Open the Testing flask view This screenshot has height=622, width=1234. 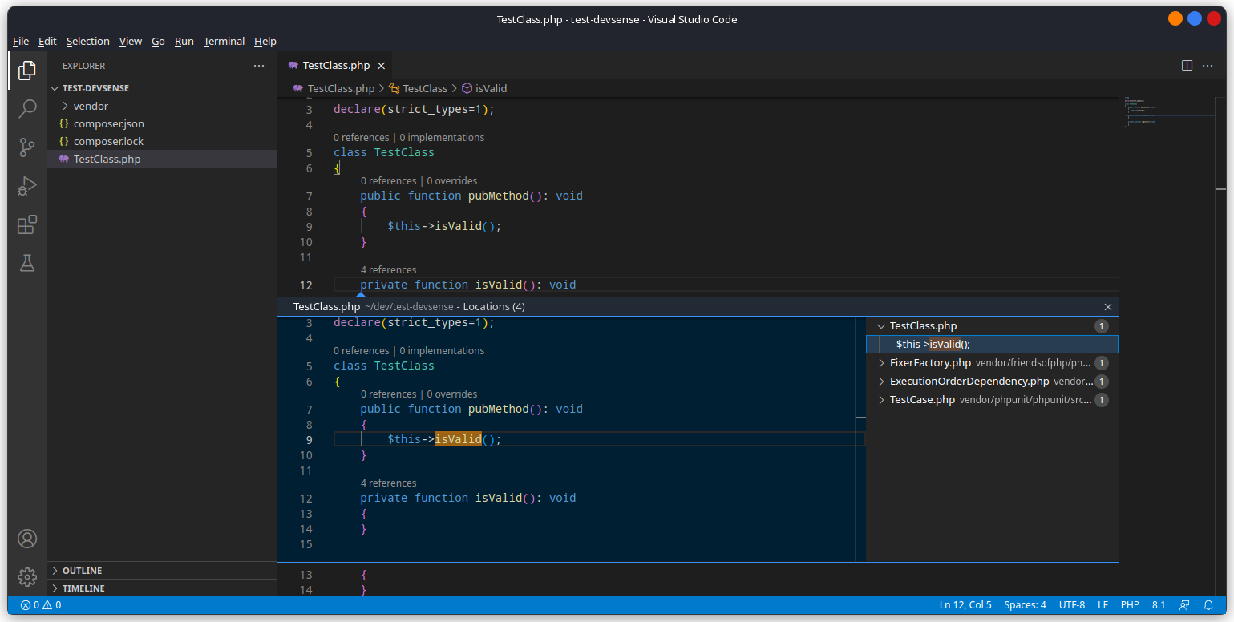click(27, 263)
